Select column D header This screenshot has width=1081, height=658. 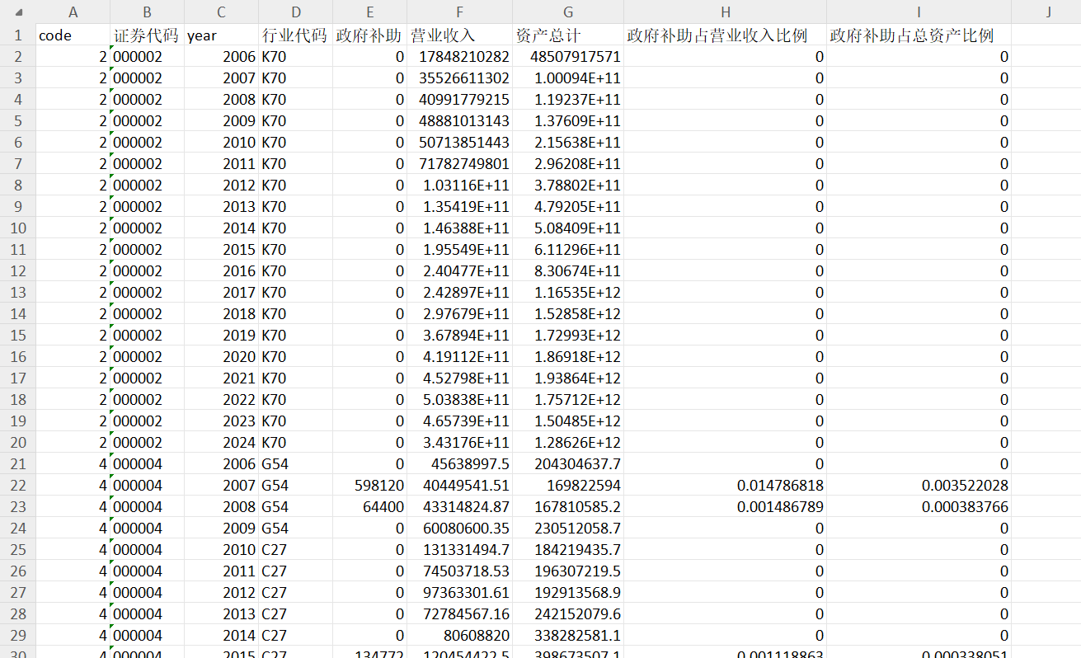(296, 12)
